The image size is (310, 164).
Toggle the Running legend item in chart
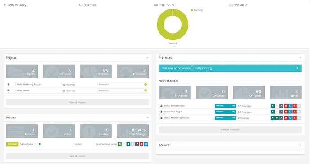[197, 10]
